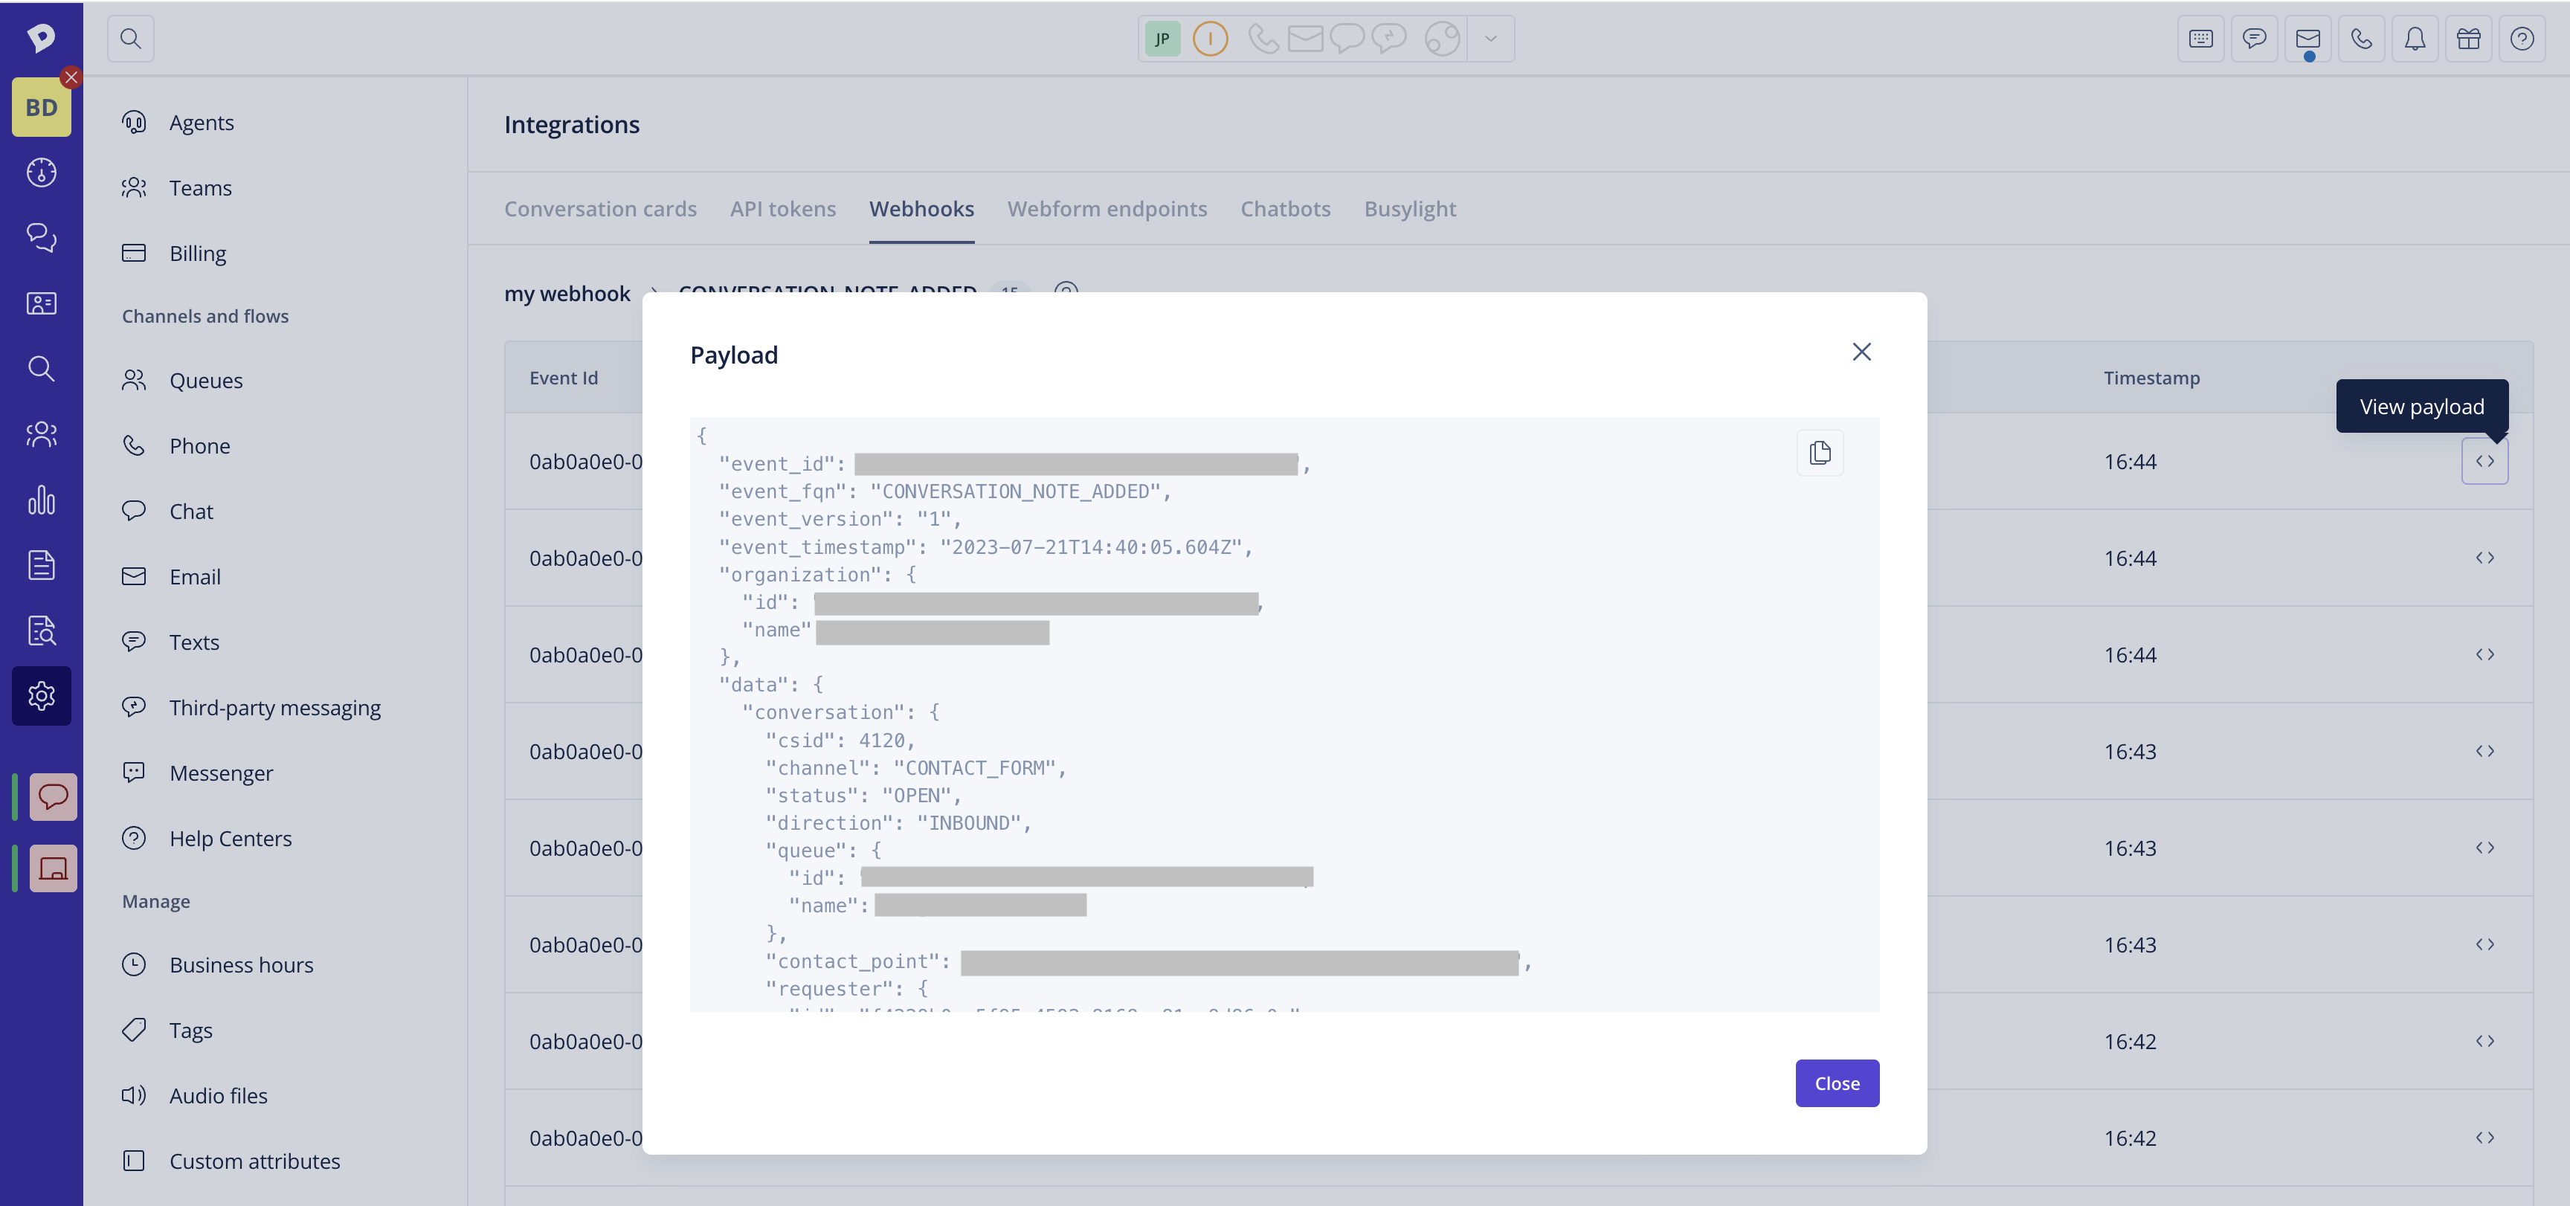The width and height of the screenshot is (2570, 1206).
Task: Open the gift box icon
Action: [2468, 39]
